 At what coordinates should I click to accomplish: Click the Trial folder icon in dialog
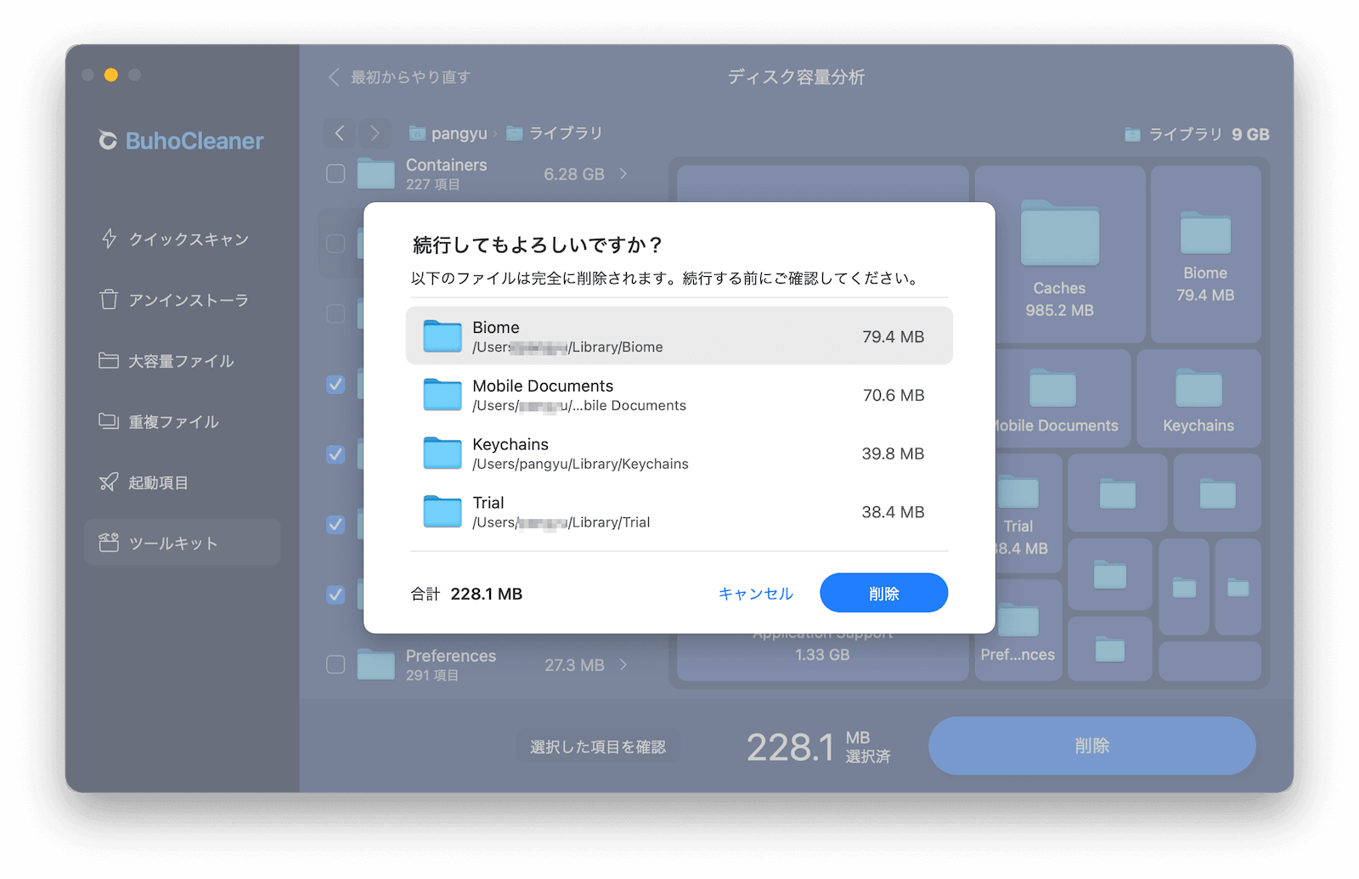pos(443,512)
